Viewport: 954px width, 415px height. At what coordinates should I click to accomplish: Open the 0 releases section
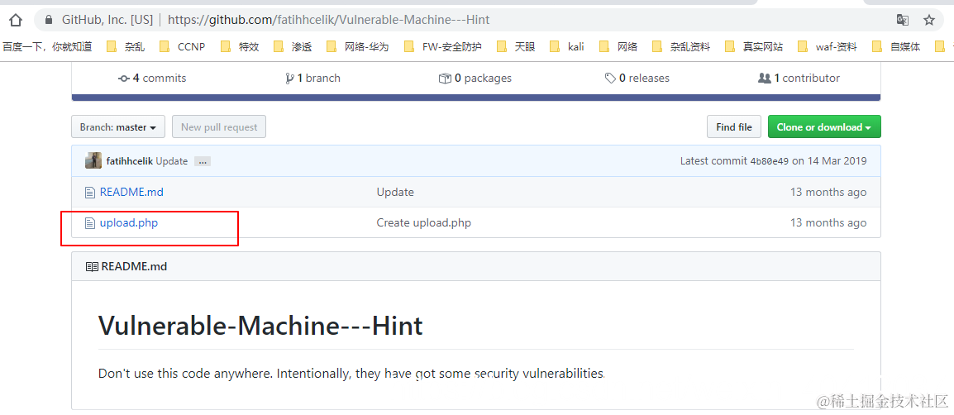point(637,78)
